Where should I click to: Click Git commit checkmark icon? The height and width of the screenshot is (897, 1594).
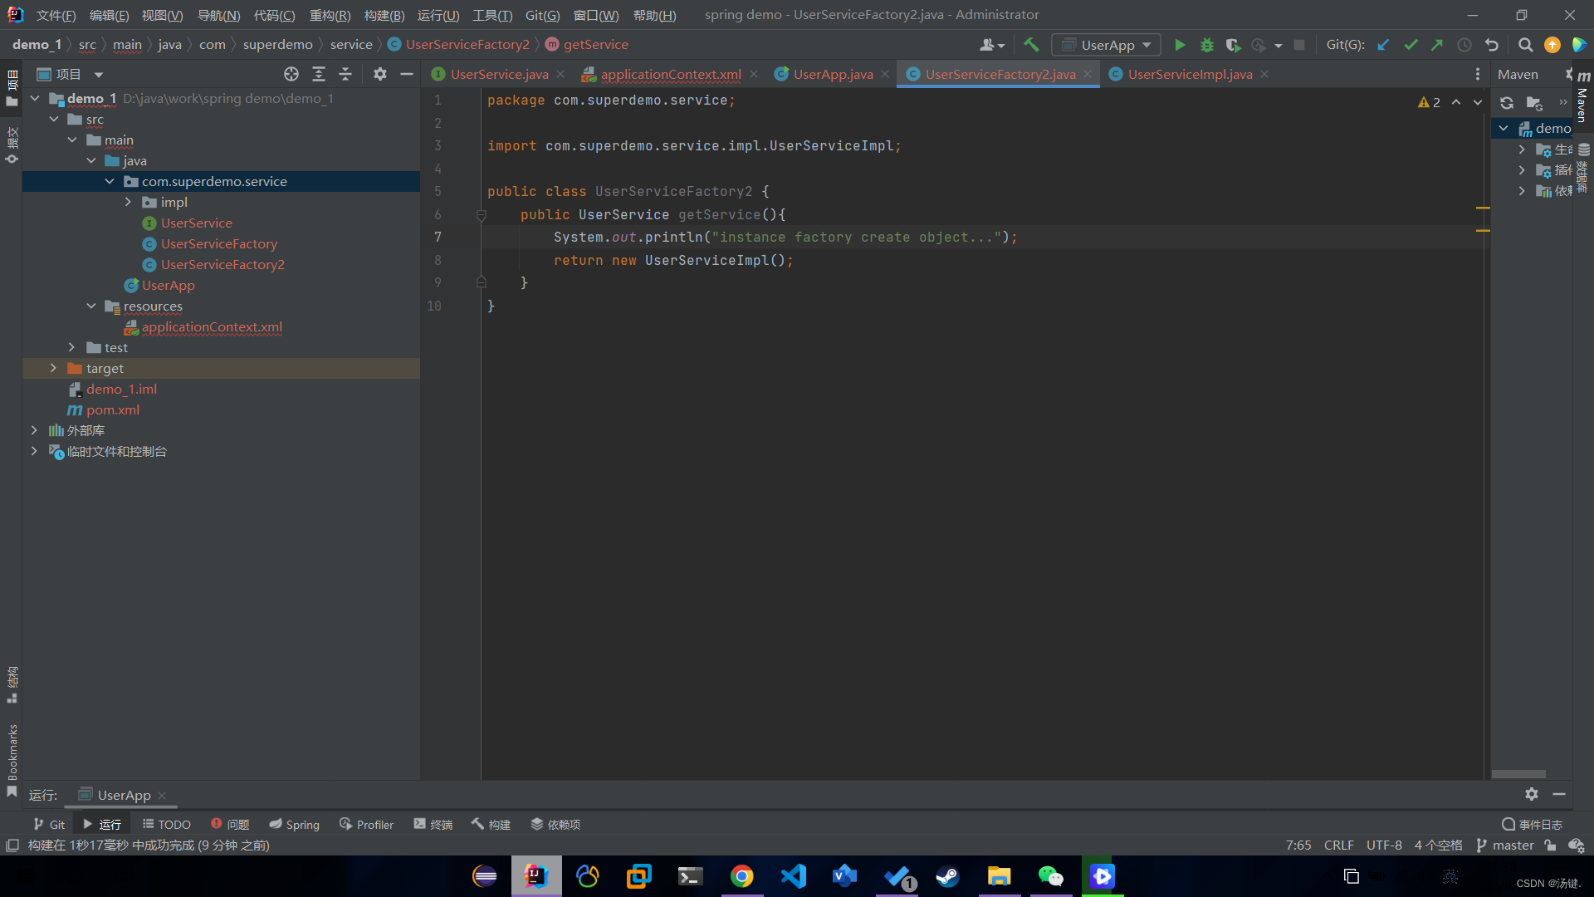pyautogui.click(x=1411, y=45)
